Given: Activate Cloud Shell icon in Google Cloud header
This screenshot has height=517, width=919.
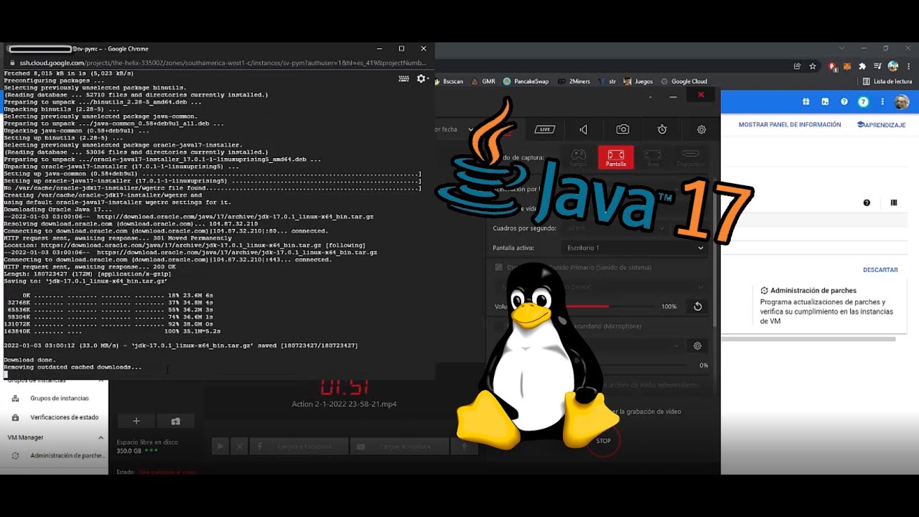Looking at the screenshot, I should [x=825, y=102].
